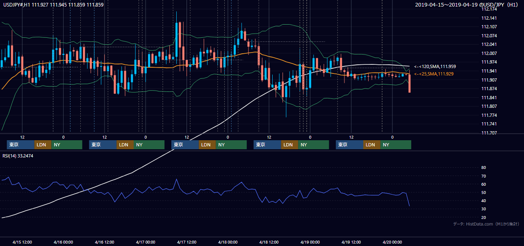Click price axis label 112.074
Image resolution: width=524 pixels, height=246 pixels.
(x=489, y=36)
